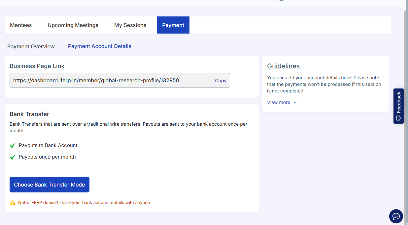
Task: Click the green checkmark beside Payouts to Bank Account
Action: [x=13, y=145]
